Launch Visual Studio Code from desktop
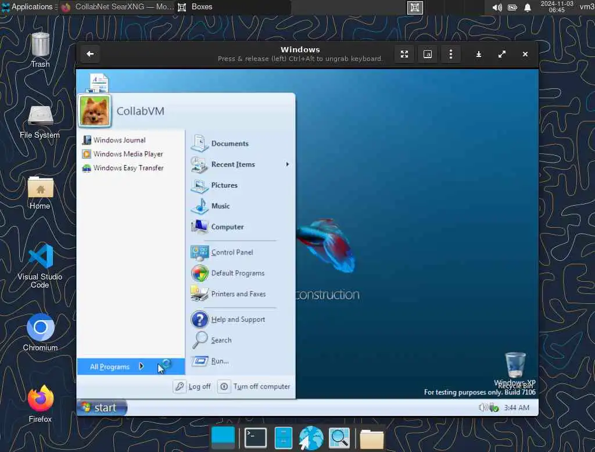595x452 pixels. click(x=40, y=266)
